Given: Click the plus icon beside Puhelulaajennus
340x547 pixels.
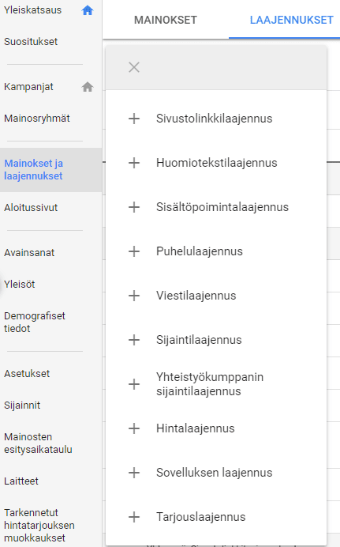Looking at the screenshot, I should tap(134, 251).
